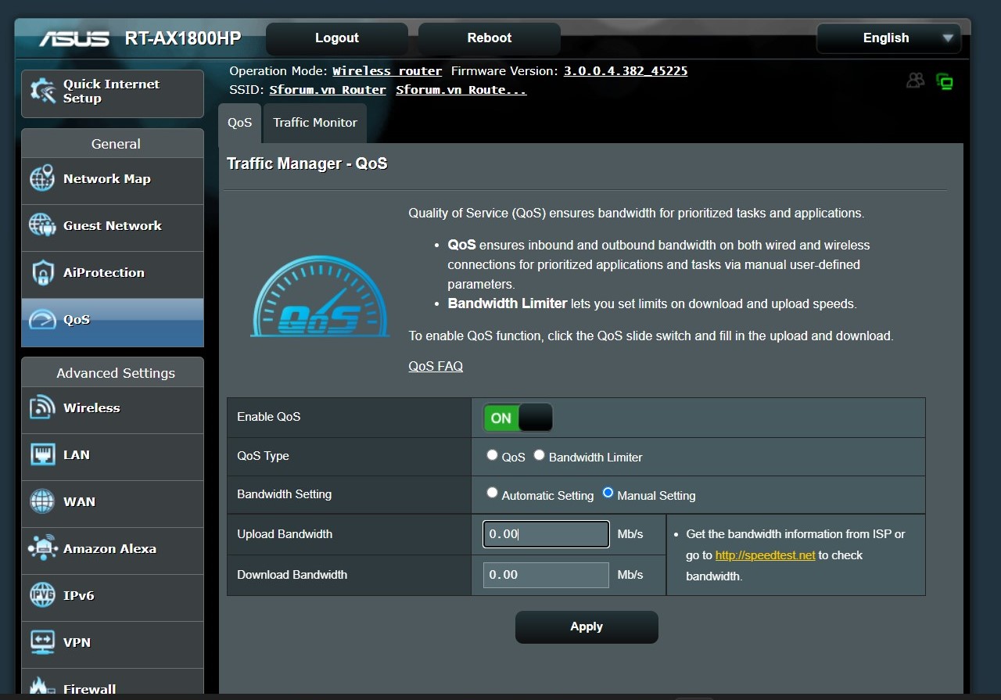
Task: Click the green network clients status icon
Action: [945, 81]
